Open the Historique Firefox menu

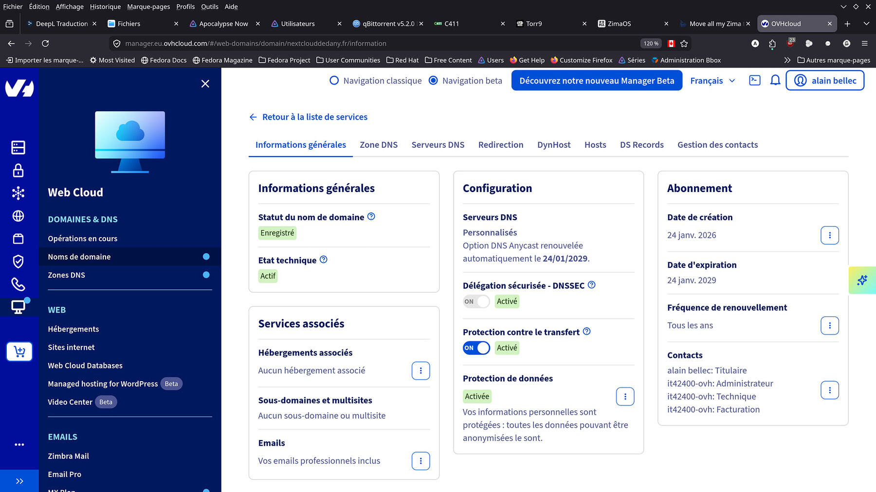click(x=105, y=6)
